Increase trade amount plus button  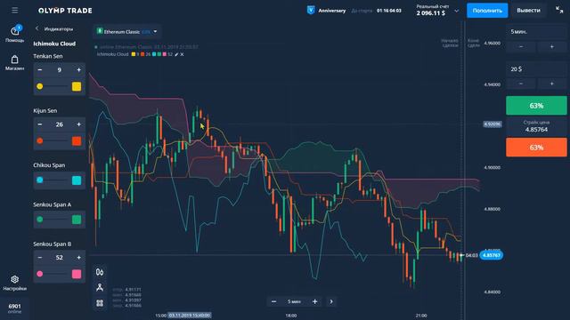click(551, 84)
